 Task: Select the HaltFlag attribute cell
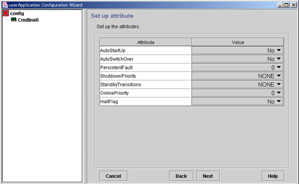[146, 102]
